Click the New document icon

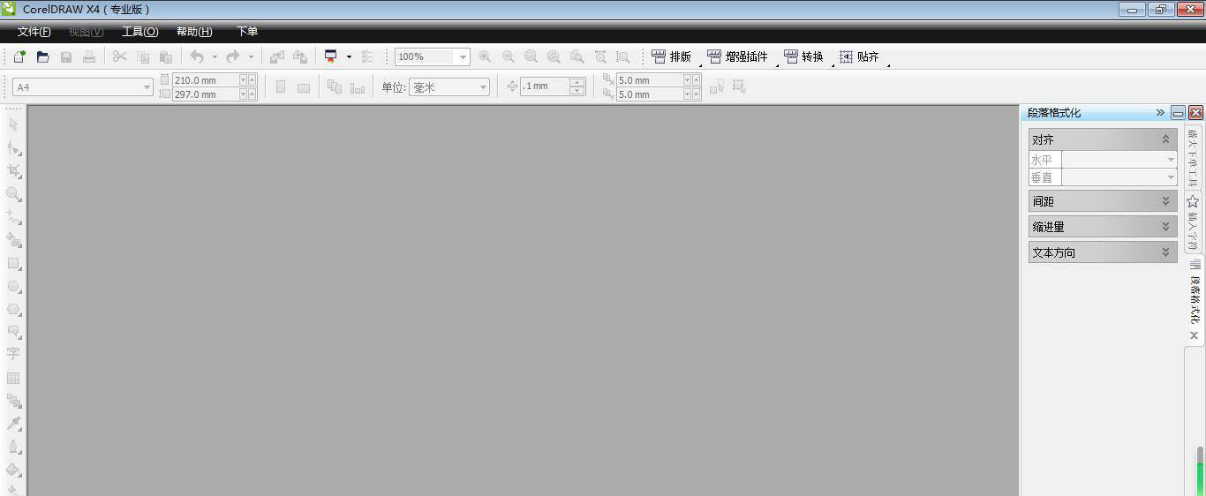(19, 56)
